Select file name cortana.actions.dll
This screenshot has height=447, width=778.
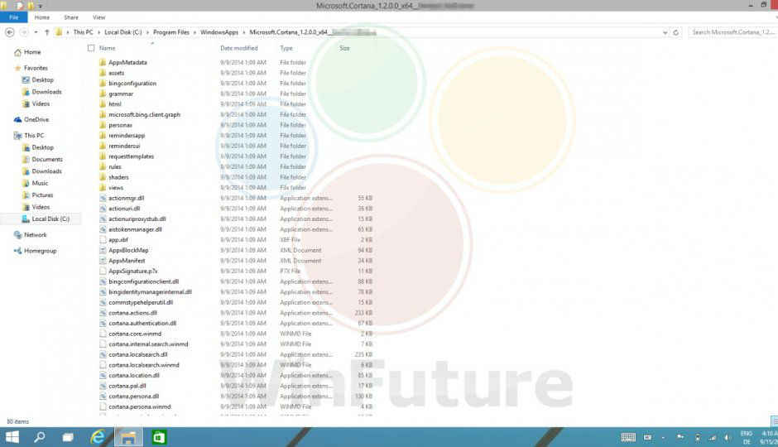pyautogui.click(x=133, y=313)
